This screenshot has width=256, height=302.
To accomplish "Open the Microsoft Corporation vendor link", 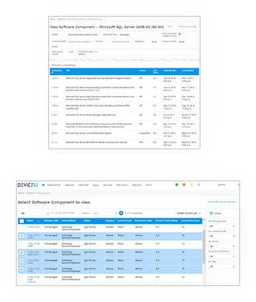I will (x=120, y=42).
